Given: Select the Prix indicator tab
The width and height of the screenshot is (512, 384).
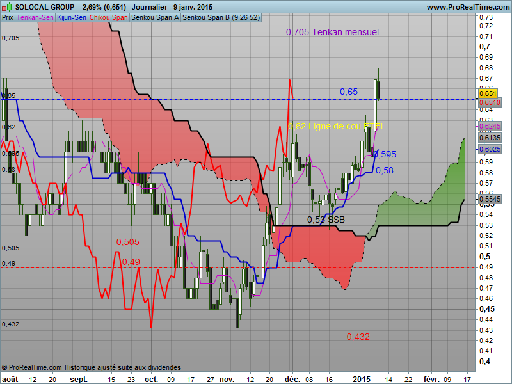Looking at the screenshot, I should (x=8, y=18).
